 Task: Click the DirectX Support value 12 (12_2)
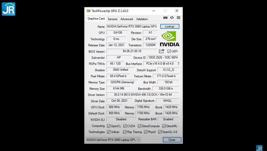pos(168,70)
